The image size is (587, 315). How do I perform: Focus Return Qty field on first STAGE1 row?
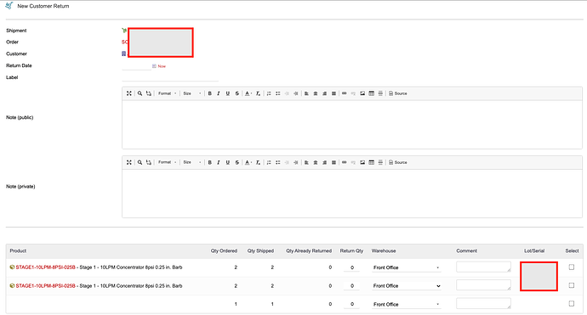point(351,267)
